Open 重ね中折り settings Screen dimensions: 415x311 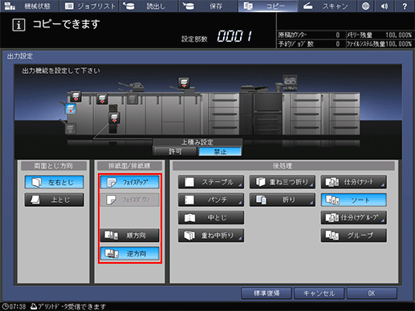pos(211,236)
